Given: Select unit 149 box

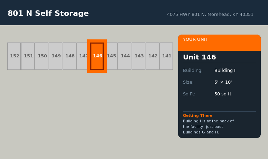Looking at the screenshot, I should coord(56,56).
